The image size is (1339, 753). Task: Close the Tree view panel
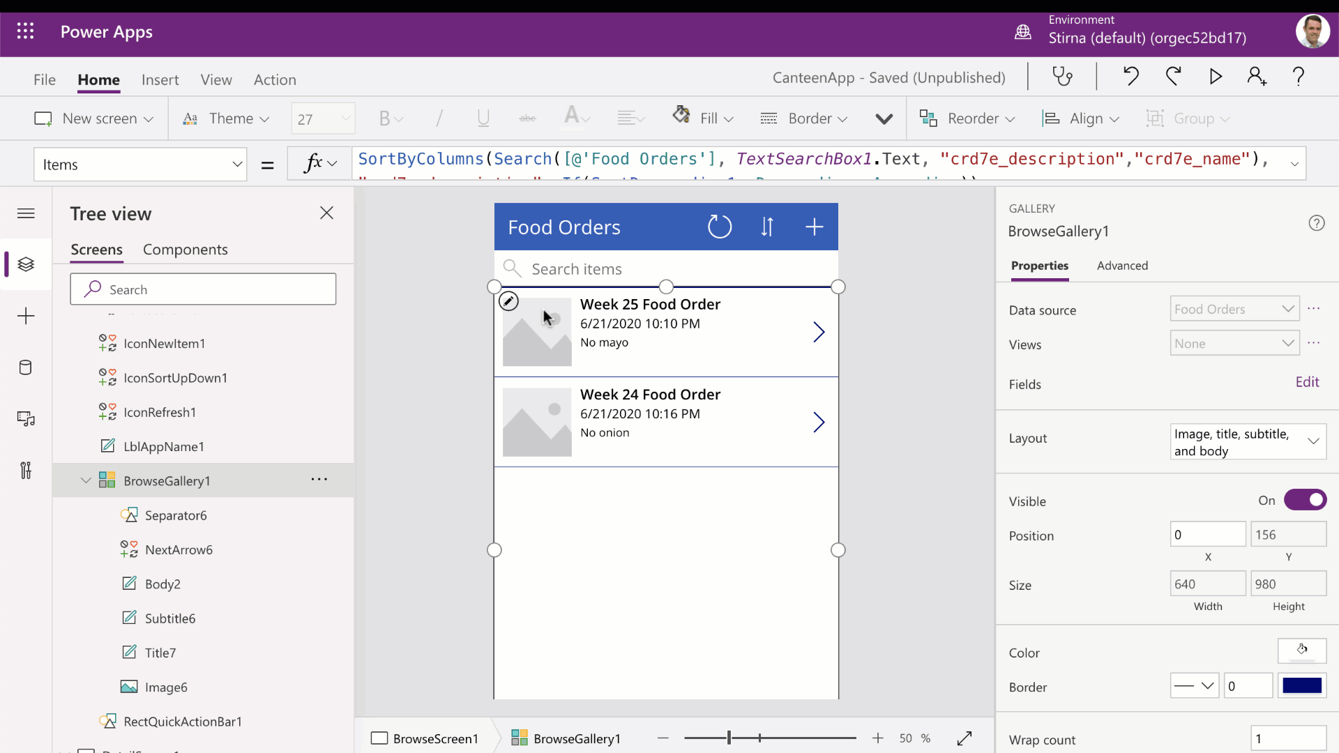pyautogui.click(x=326, y=213)
